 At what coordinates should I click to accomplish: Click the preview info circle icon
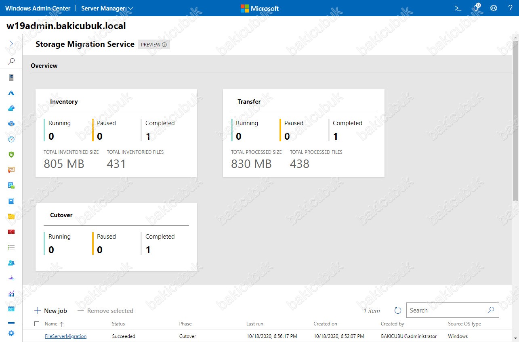coord(164,45)
